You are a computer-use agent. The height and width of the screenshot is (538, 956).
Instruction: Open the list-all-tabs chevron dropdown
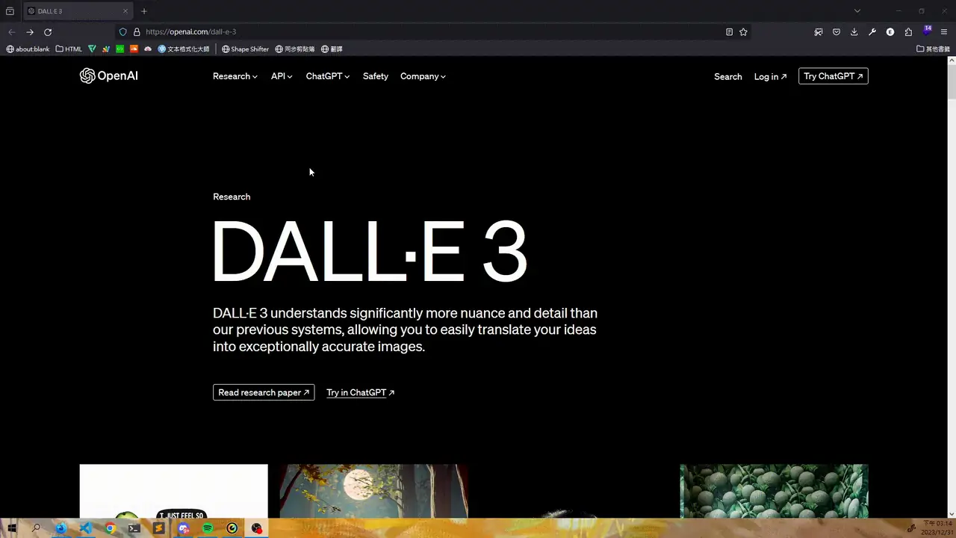click(857, 11)
